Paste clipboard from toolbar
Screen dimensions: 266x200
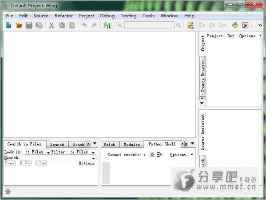pyautogui.click(x=72, y=25)
